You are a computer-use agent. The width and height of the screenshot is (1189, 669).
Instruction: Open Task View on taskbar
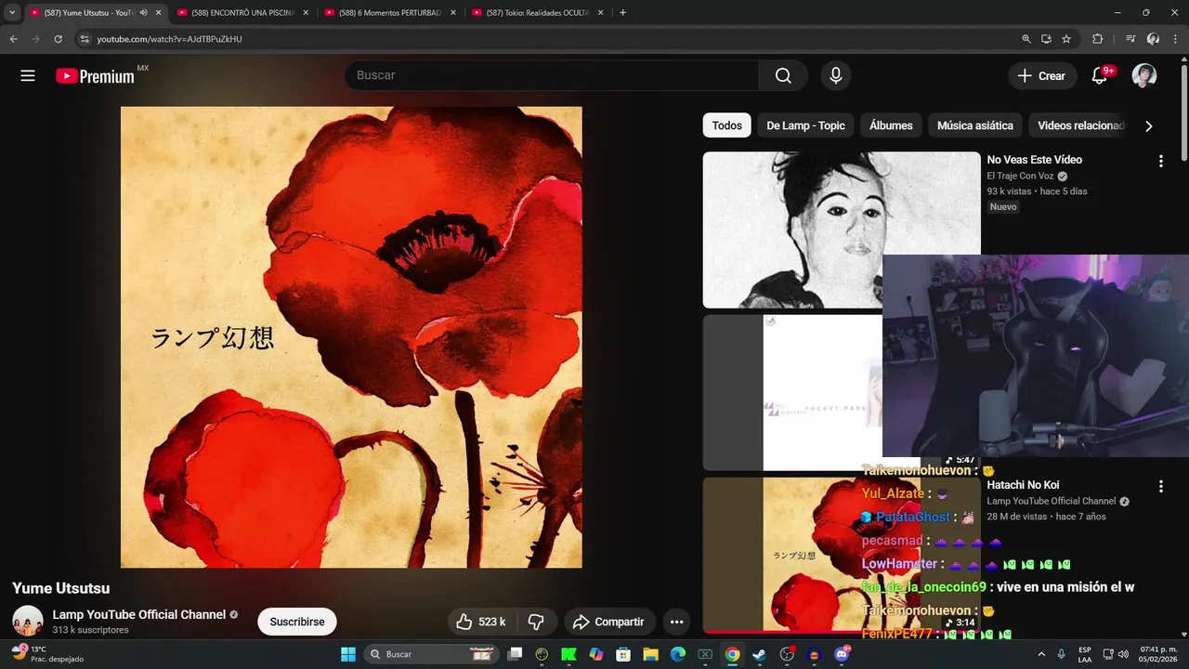pyautogui.click(x=515, y=654)
